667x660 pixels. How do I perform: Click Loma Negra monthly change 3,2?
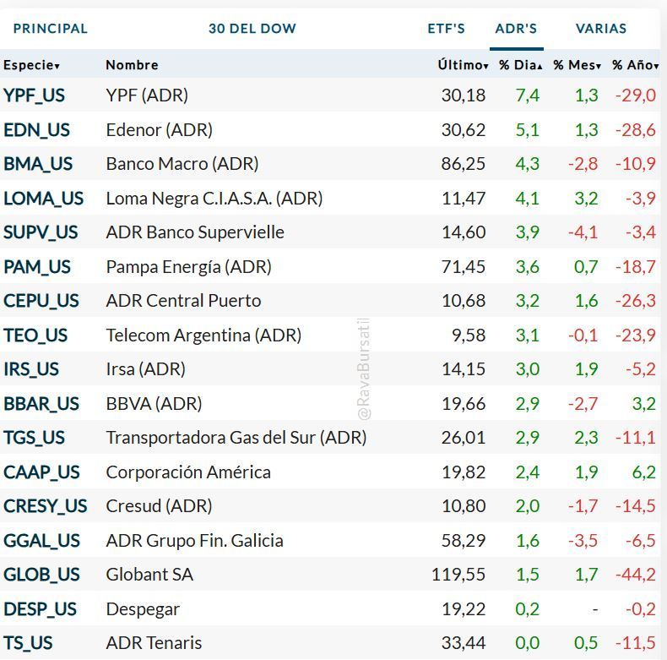click(x=586, y=199)
